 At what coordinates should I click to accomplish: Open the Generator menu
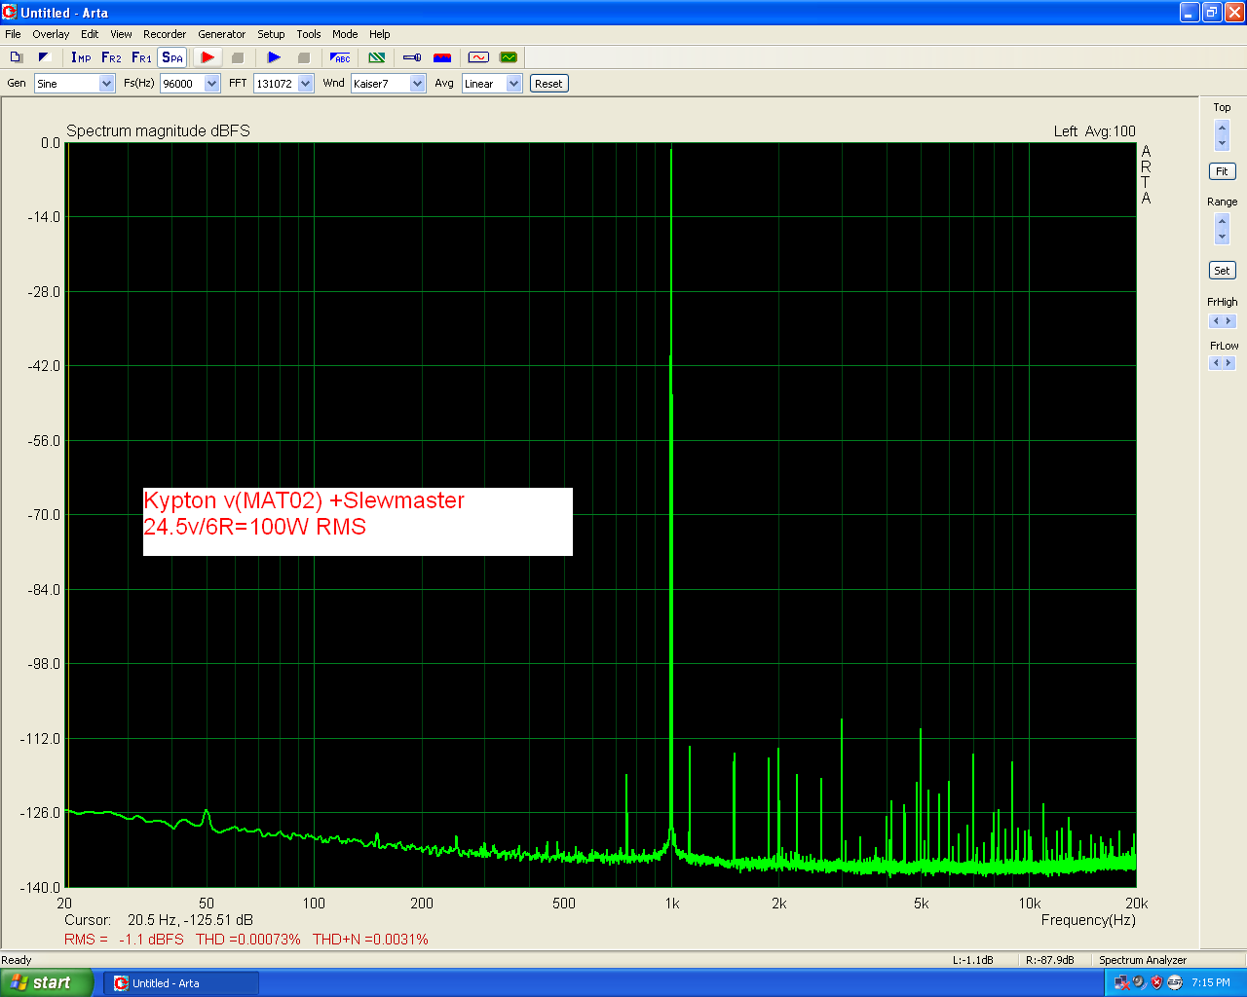click(x=222, y=34)
